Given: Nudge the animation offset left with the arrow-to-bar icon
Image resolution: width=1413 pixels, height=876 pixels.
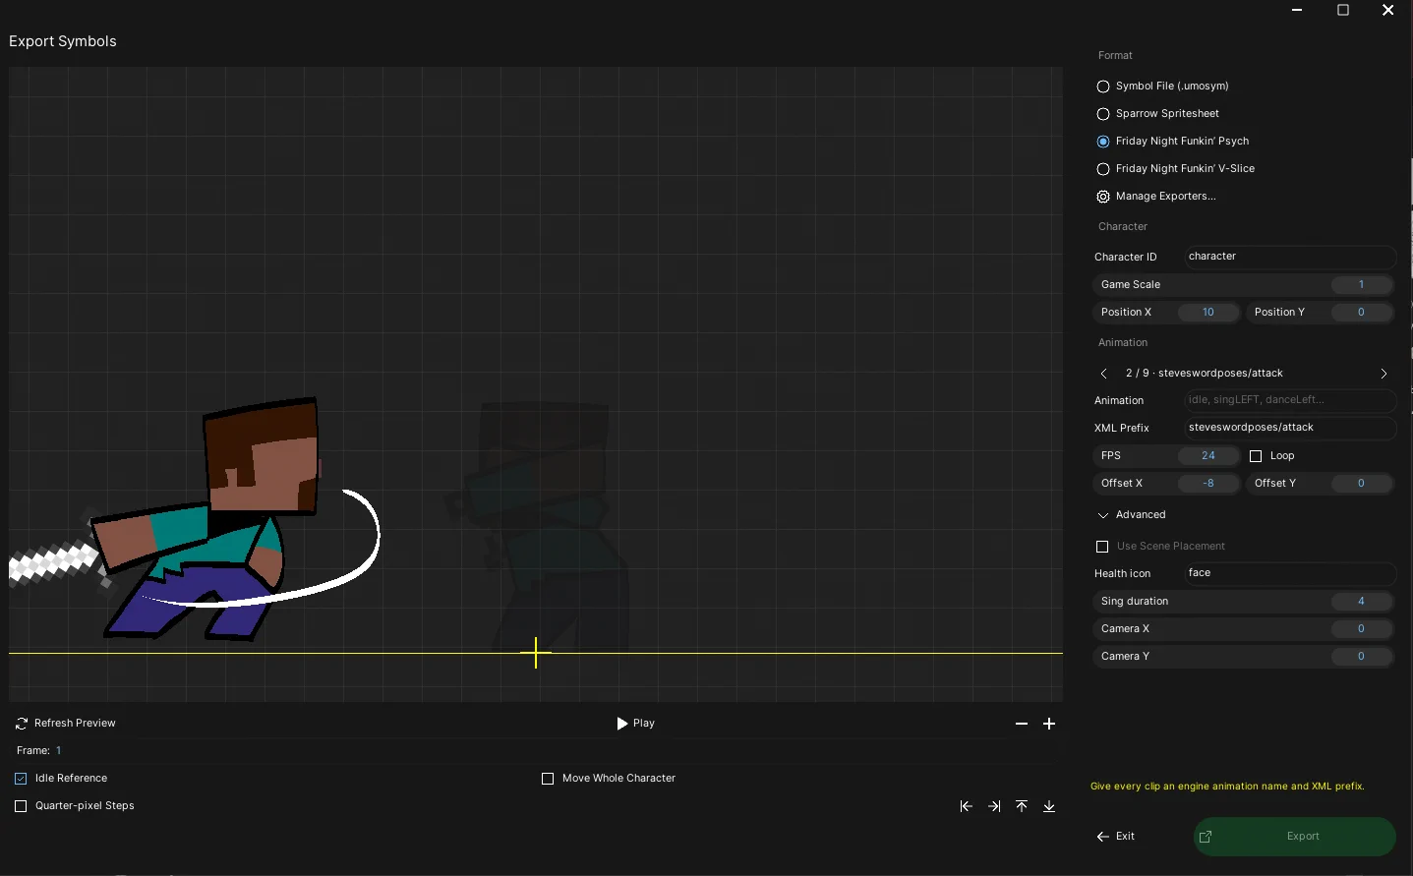Looking at the screenshot, I should pos(967,806).
